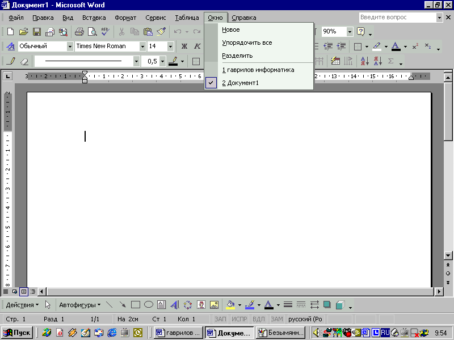Cut selection with scissors icon
The width and height of the screenshot is (454, 340).
pos(121,31)
